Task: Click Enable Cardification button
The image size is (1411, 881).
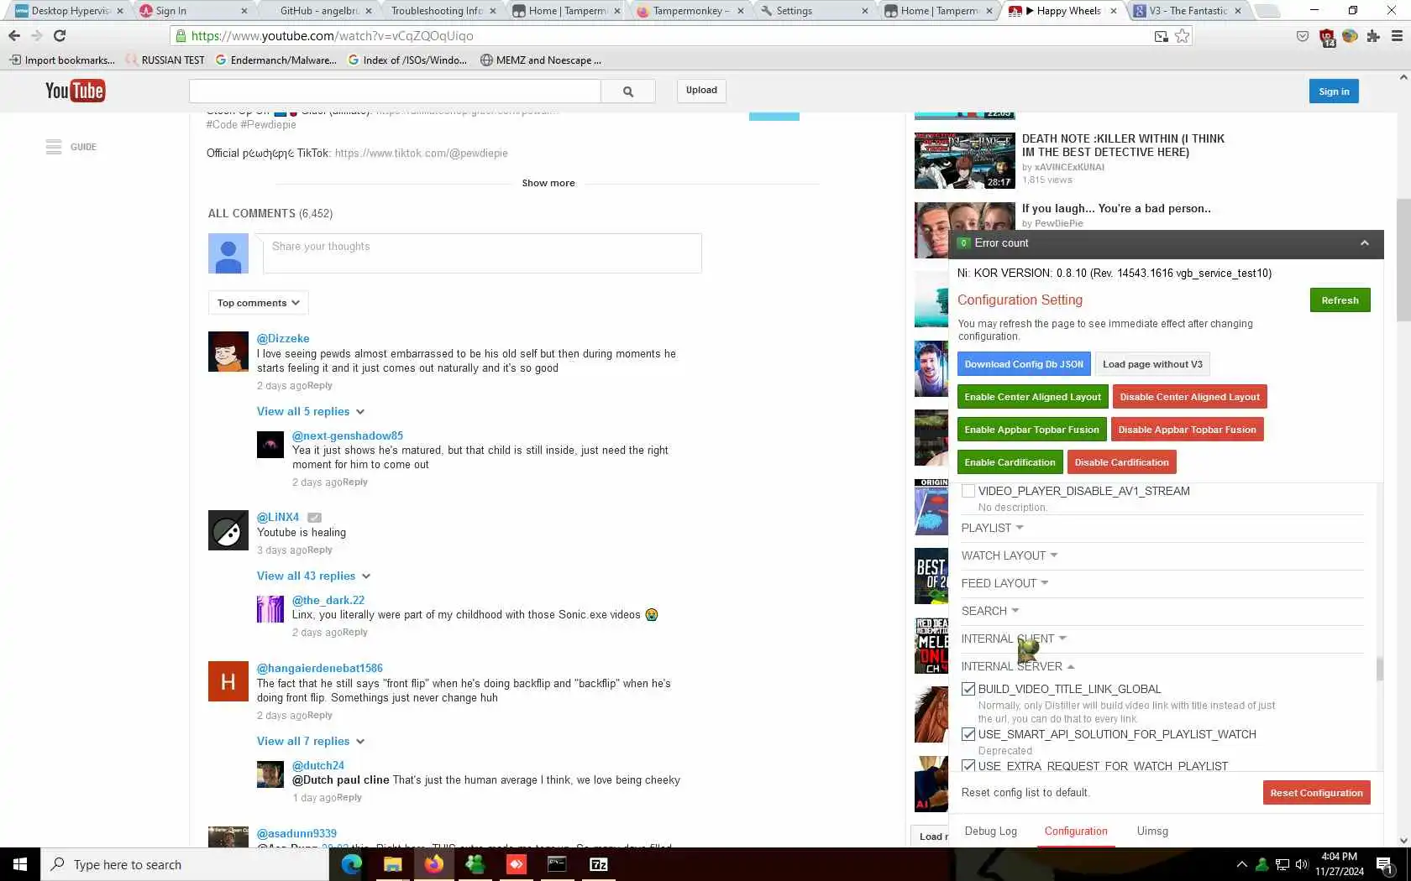Action: (1010, 462)
